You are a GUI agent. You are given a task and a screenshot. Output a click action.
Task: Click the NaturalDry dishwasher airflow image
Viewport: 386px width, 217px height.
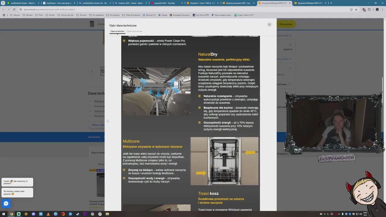pos(157,91)
